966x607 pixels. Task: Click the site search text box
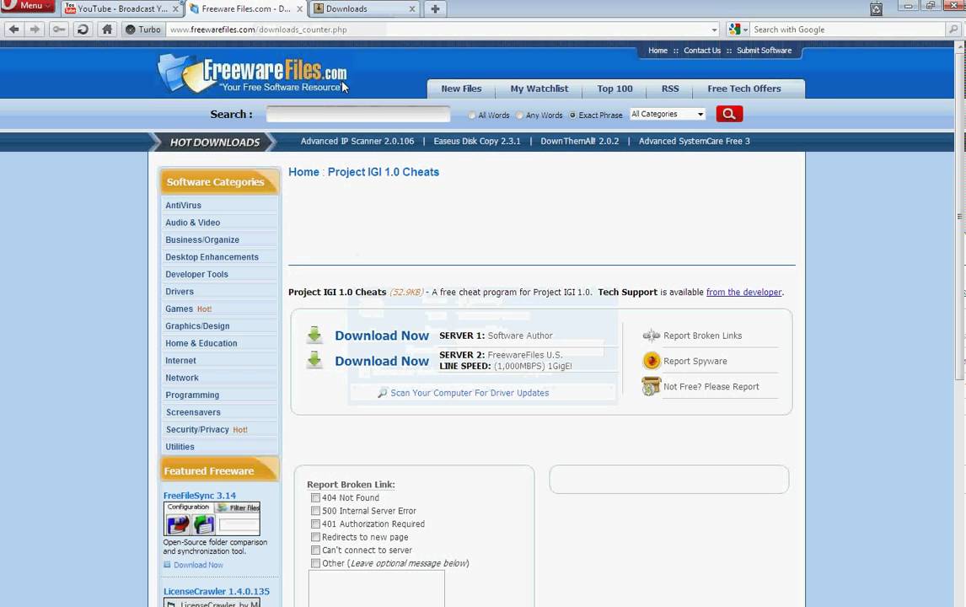[358, 114]
